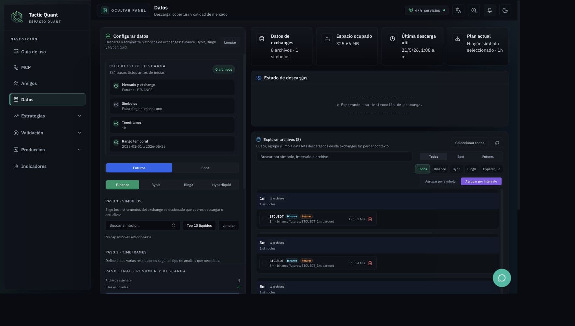Click the hide panel icon
This screenshot has height=326, width=575.
tap(105, 10)
